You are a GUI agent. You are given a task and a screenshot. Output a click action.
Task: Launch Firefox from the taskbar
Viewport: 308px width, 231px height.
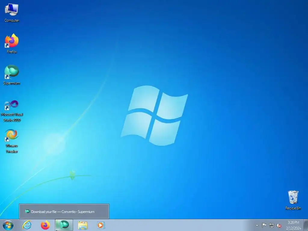click(x=45, y=225)
